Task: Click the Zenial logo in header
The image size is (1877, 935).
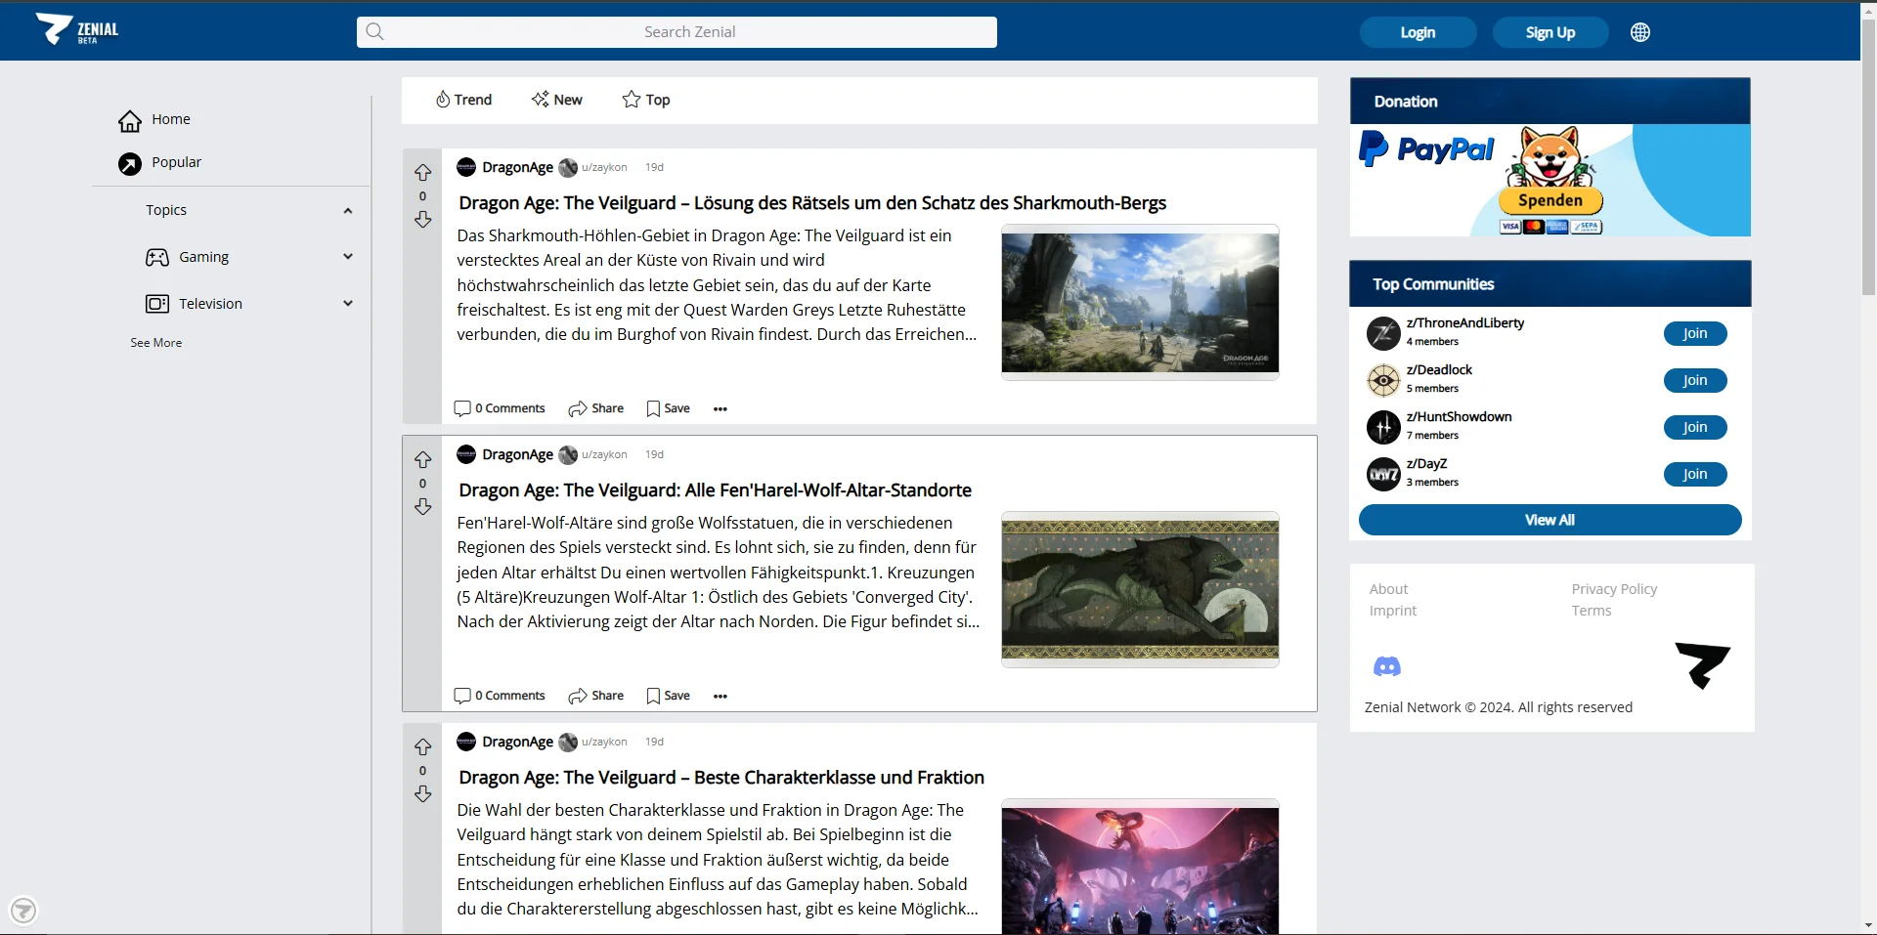Action: tap(76, 30)
